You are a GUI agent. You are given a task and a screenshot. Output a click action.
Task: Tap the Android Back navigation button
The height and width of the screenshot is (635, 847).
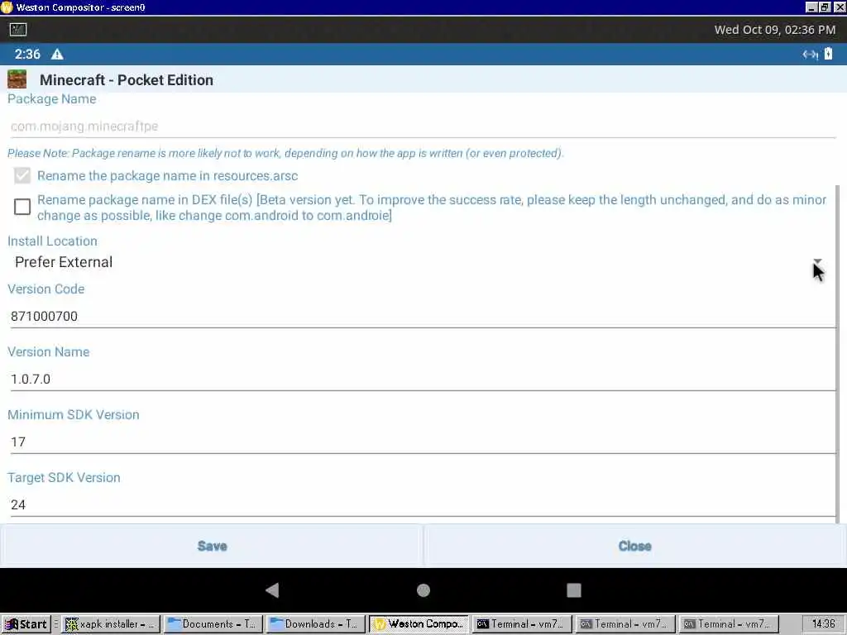[272, 590]
